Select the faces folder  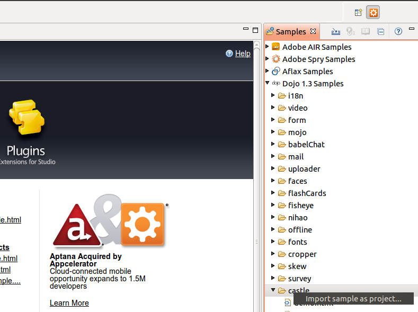(298, 181)
